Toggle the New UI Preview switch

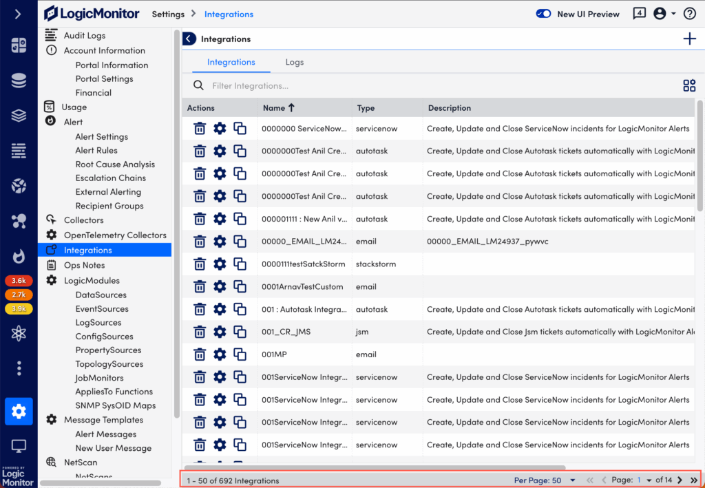point(544,14)
